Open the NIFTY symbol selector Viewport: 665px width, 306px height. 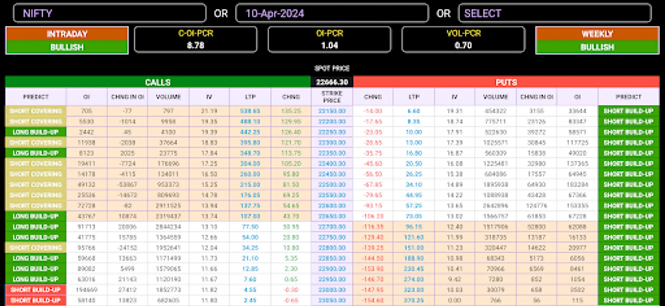coord(109,14)
